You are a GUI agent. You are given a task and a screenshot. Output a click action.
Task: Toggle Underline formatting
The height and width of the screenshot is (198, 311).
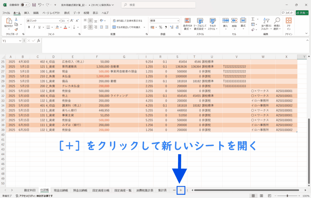[x=39, y=27]
